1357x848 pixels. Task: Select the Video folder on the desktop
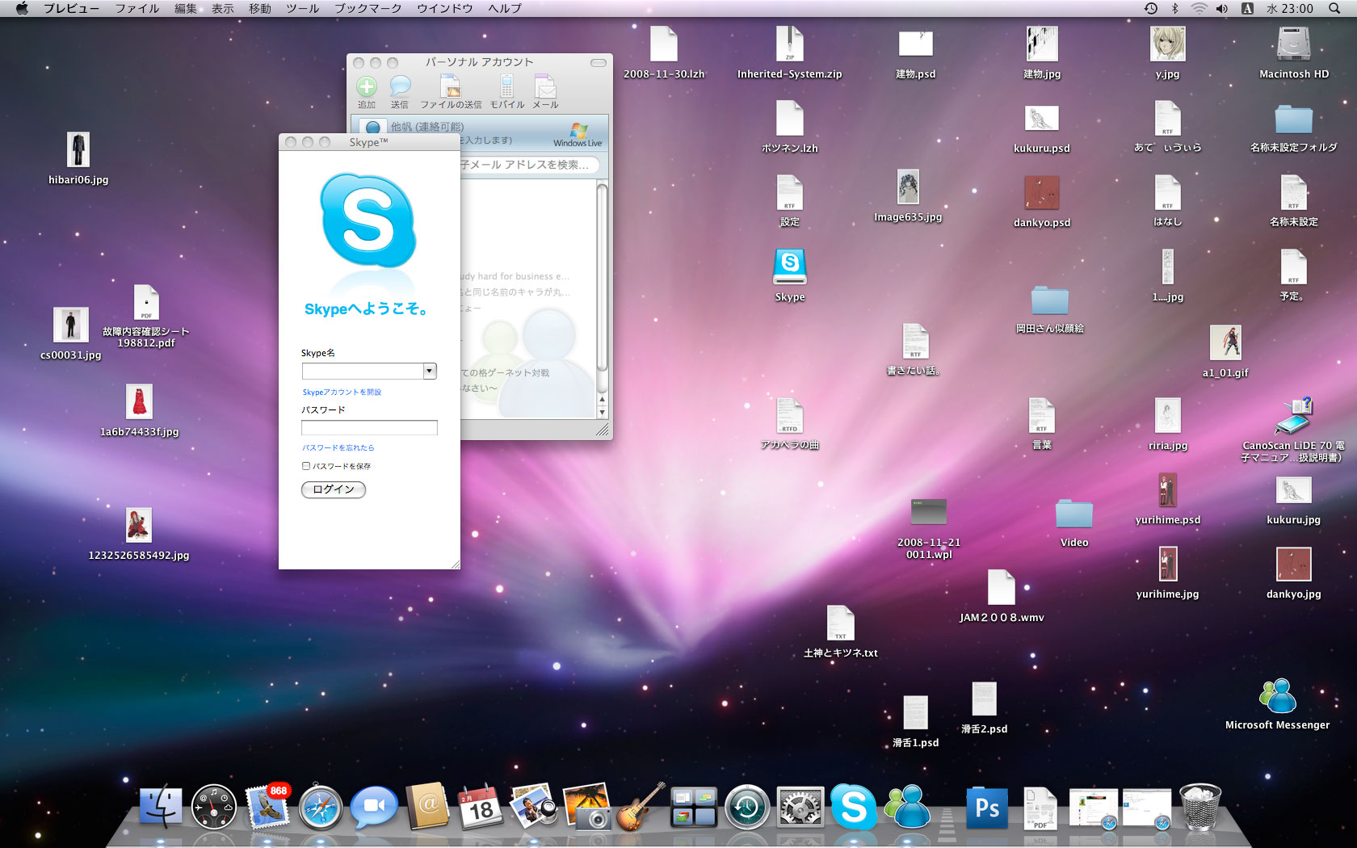click(x=1074, y=514)
